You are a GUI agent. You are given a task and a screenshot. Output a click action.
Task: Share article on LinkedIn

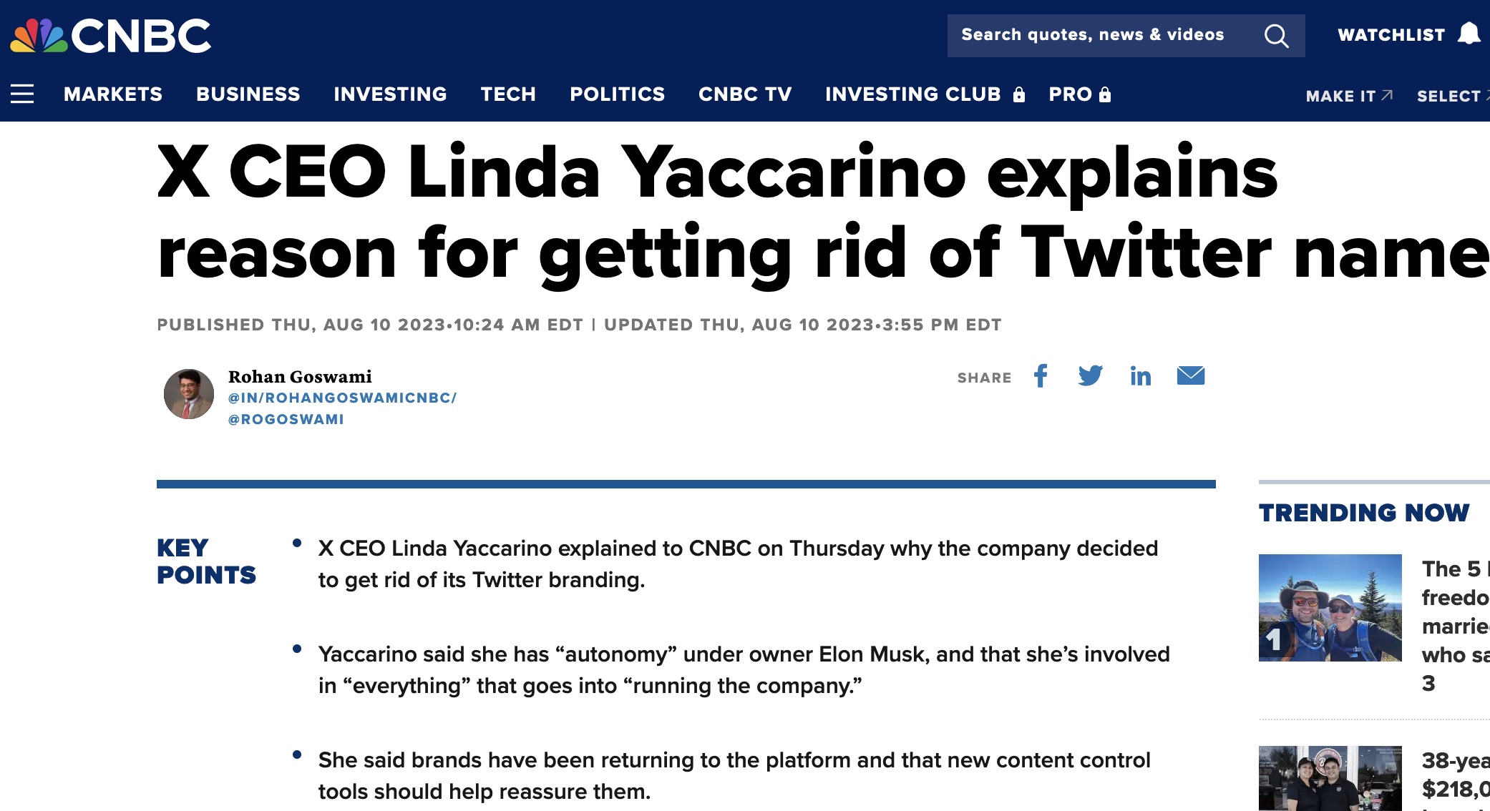(1141, 376)
